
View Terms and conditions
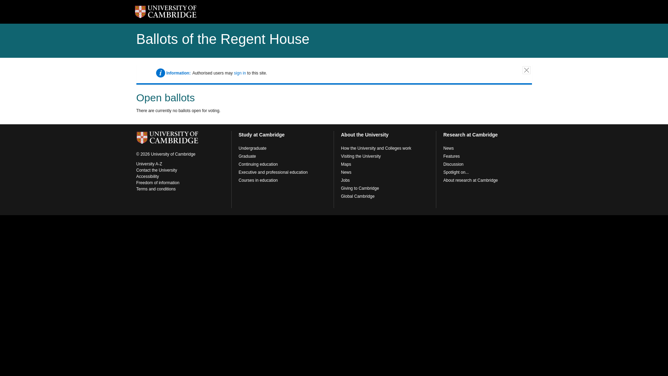click(x=156, y=189)
